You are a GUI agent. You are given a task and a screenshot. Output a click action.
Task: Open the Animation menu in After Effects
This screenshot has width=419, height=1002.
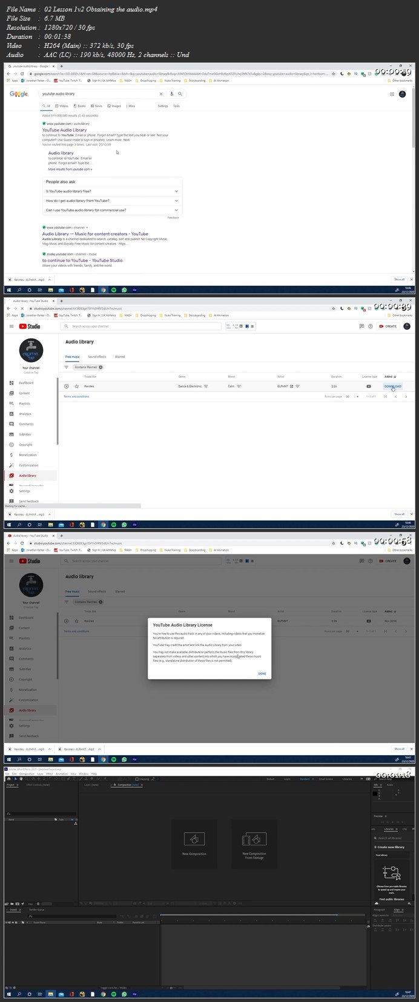(x=62, y=774)
